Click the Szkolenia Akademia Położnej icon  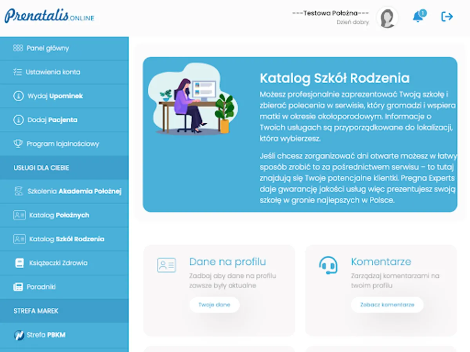tap(18, 191)
